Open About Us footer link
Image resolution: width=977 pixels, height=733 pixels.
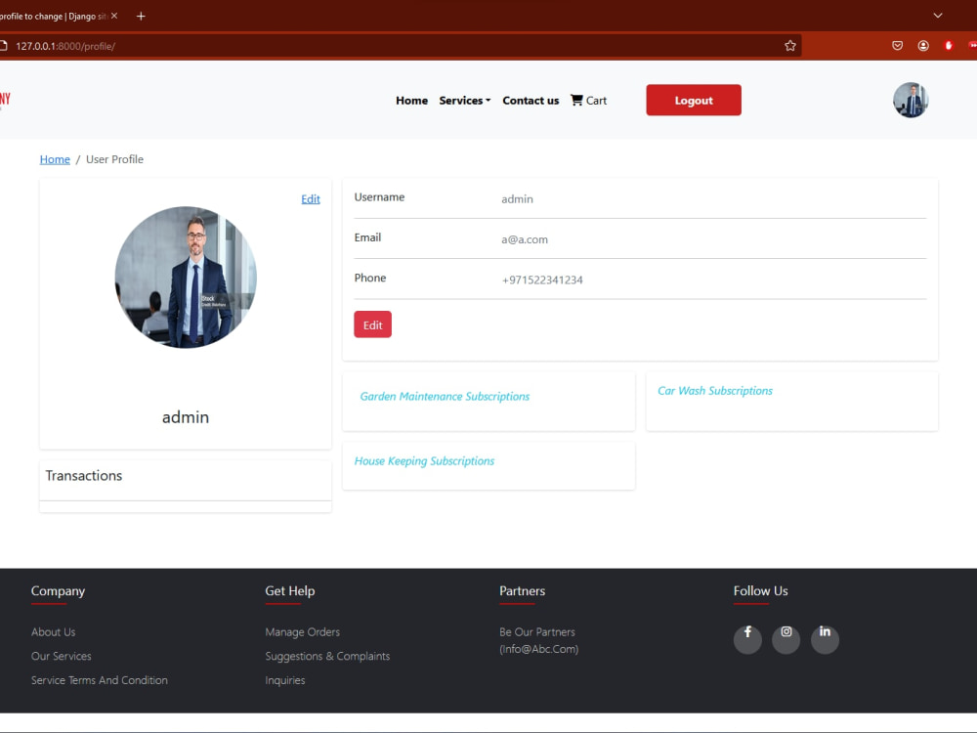pos(53,632)
